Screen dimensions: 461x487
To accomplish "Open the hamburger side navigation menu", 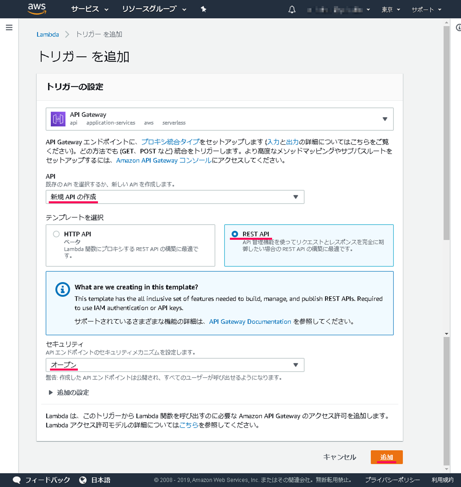I will click(9, 27).
